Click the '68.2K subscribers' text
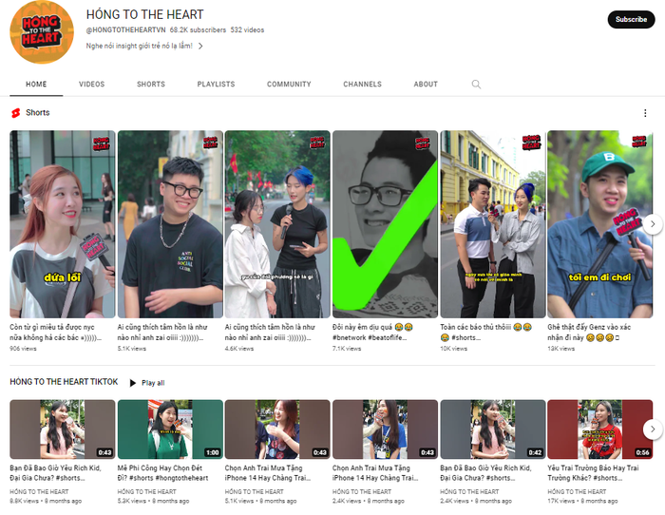The height and width of the screenshot is (515, 665). tap(198, 29)
